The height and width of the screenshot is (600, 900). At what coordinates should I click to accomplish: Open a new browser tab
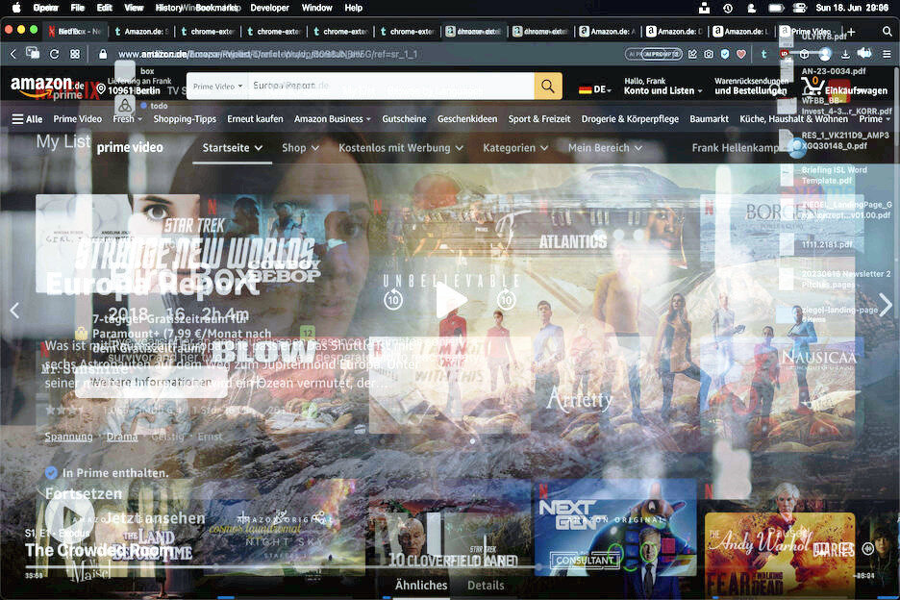tap(851, 32)
